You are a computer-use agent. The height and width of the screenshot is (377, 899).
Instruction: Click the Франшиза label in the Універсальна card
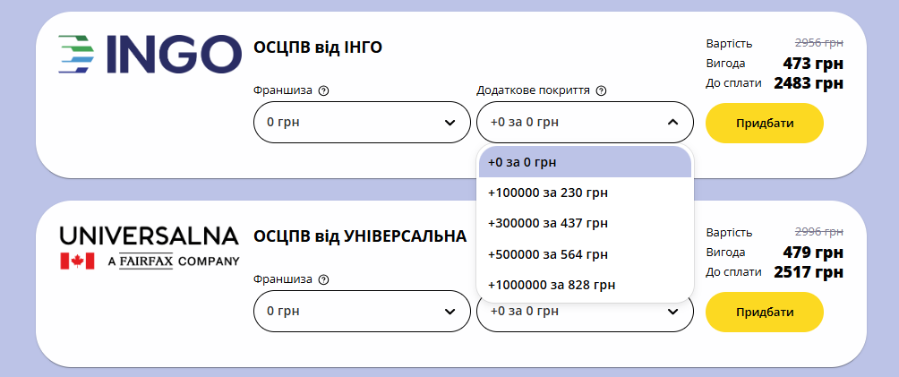click(283, 279)
